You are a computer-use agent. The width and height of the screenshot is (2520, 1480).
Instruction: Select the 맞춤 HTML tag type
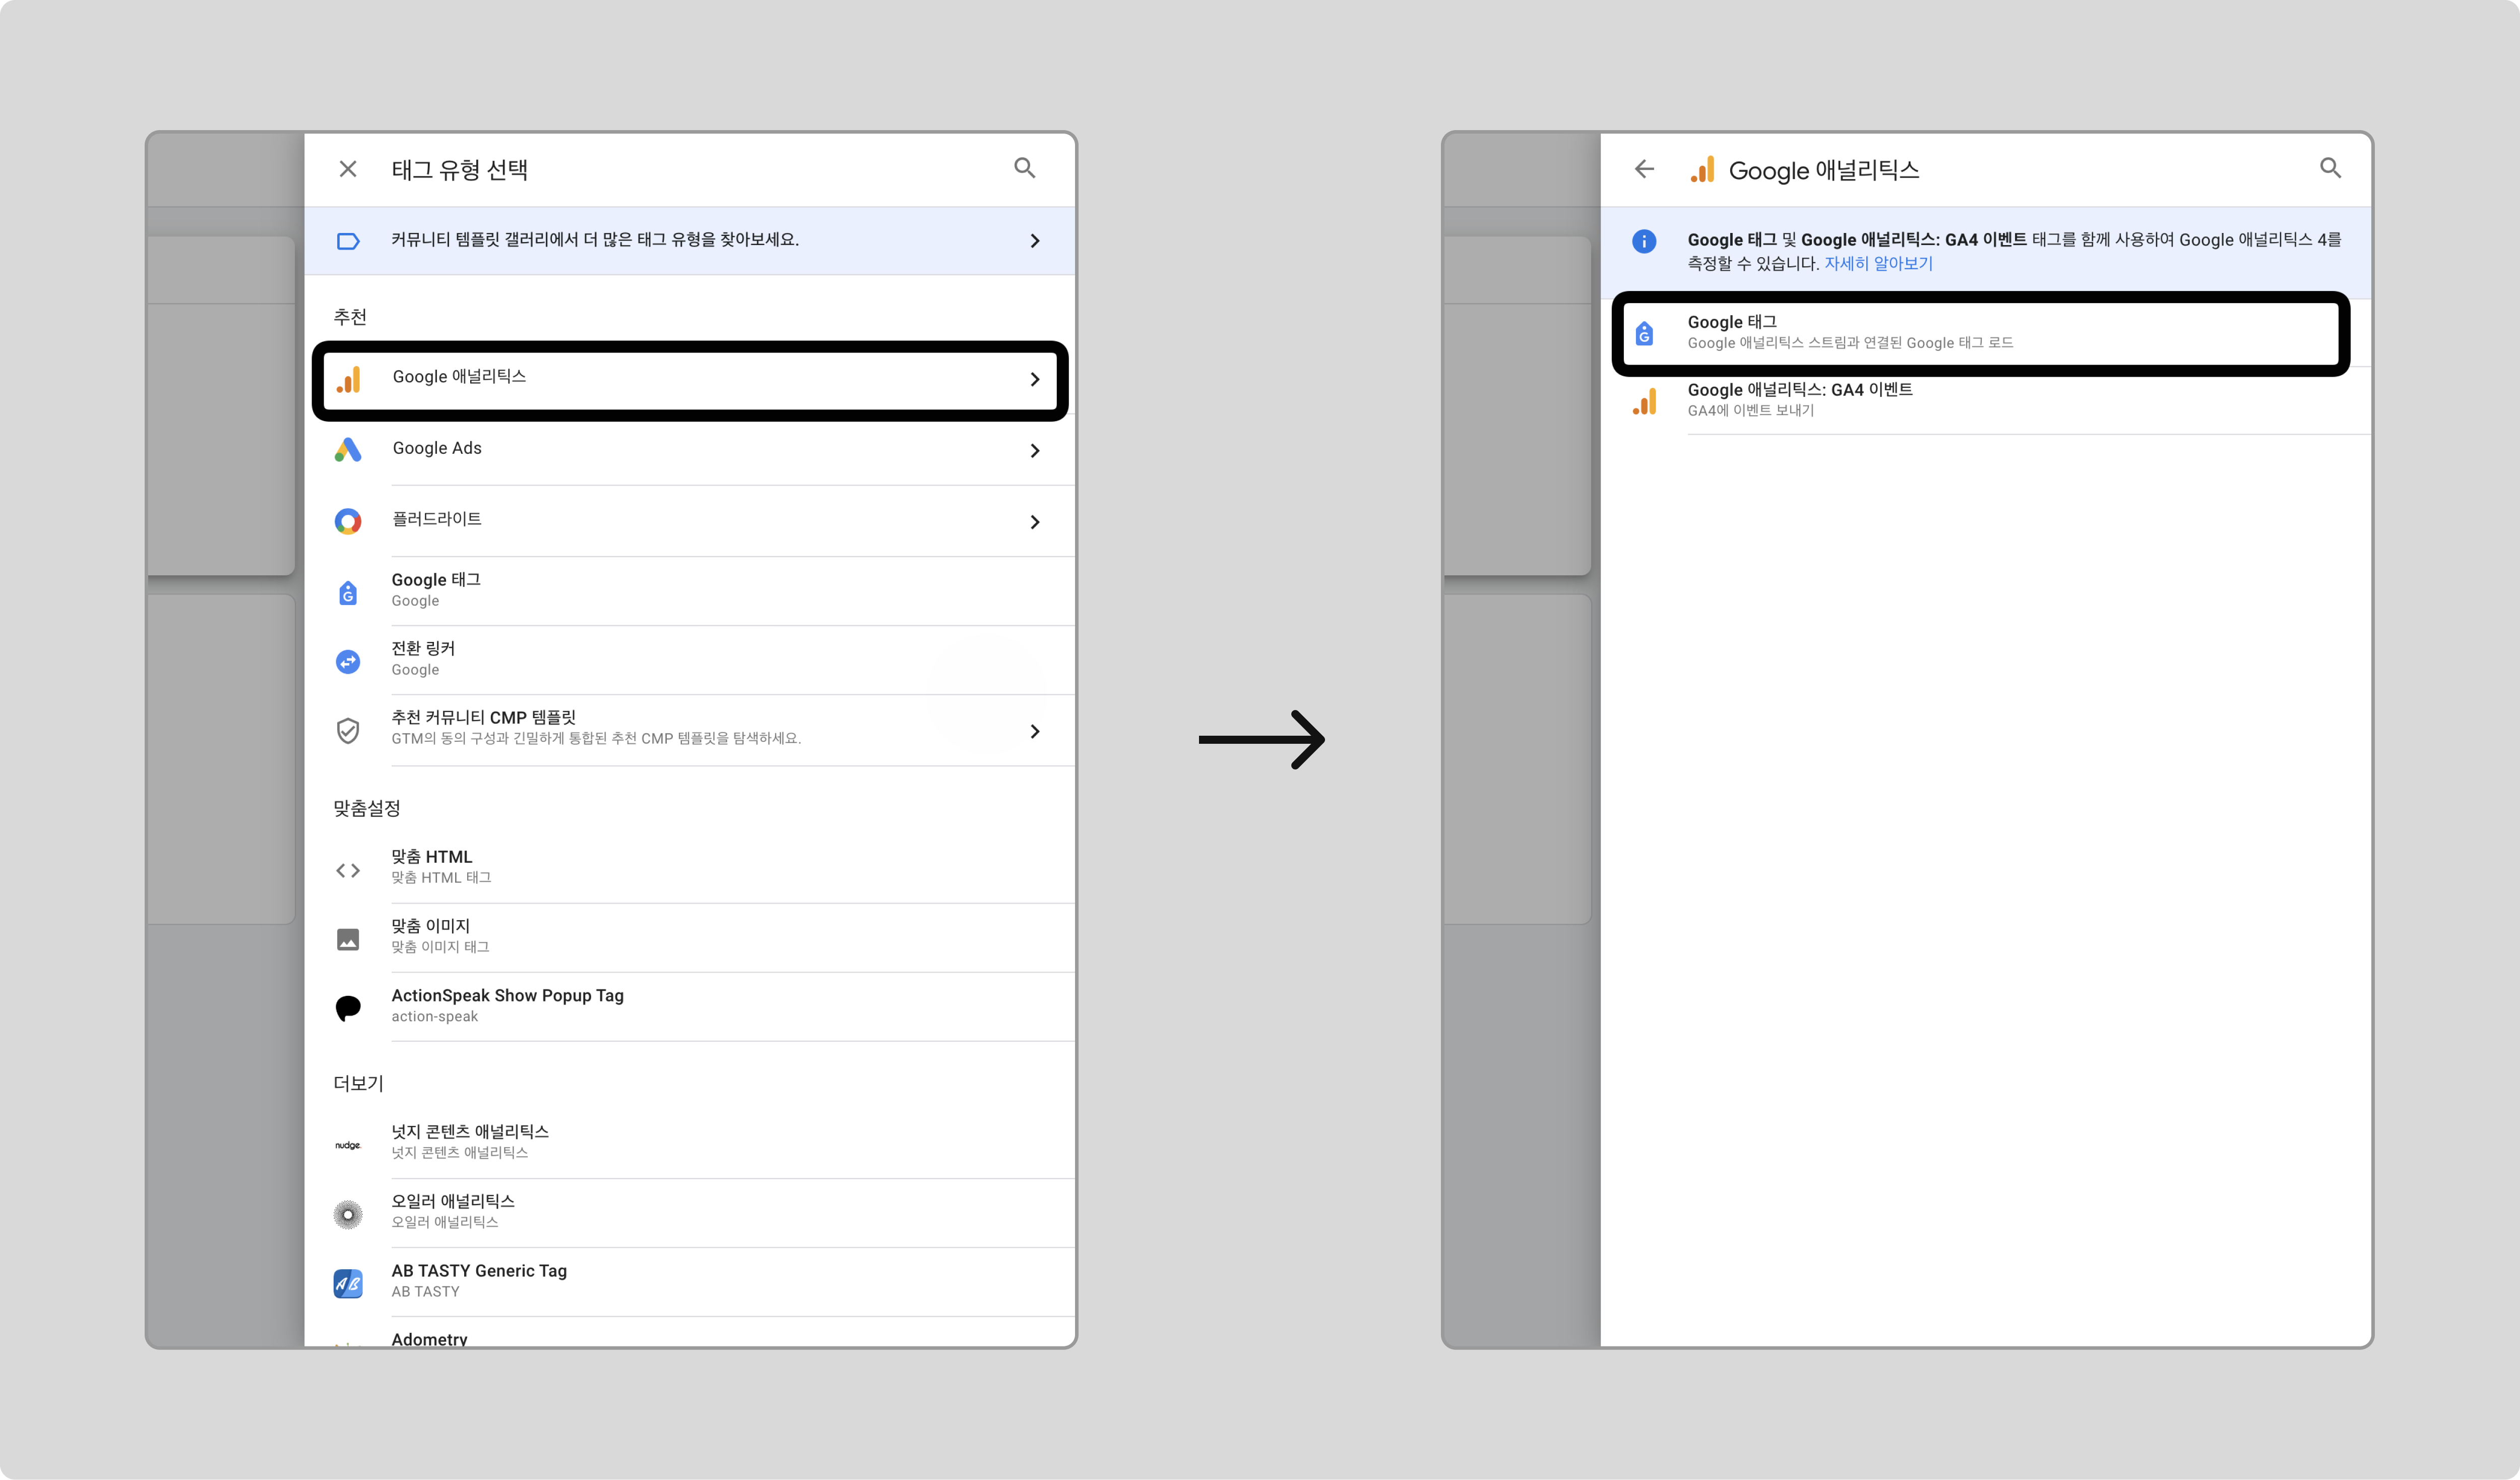click(x=690, y=868)
